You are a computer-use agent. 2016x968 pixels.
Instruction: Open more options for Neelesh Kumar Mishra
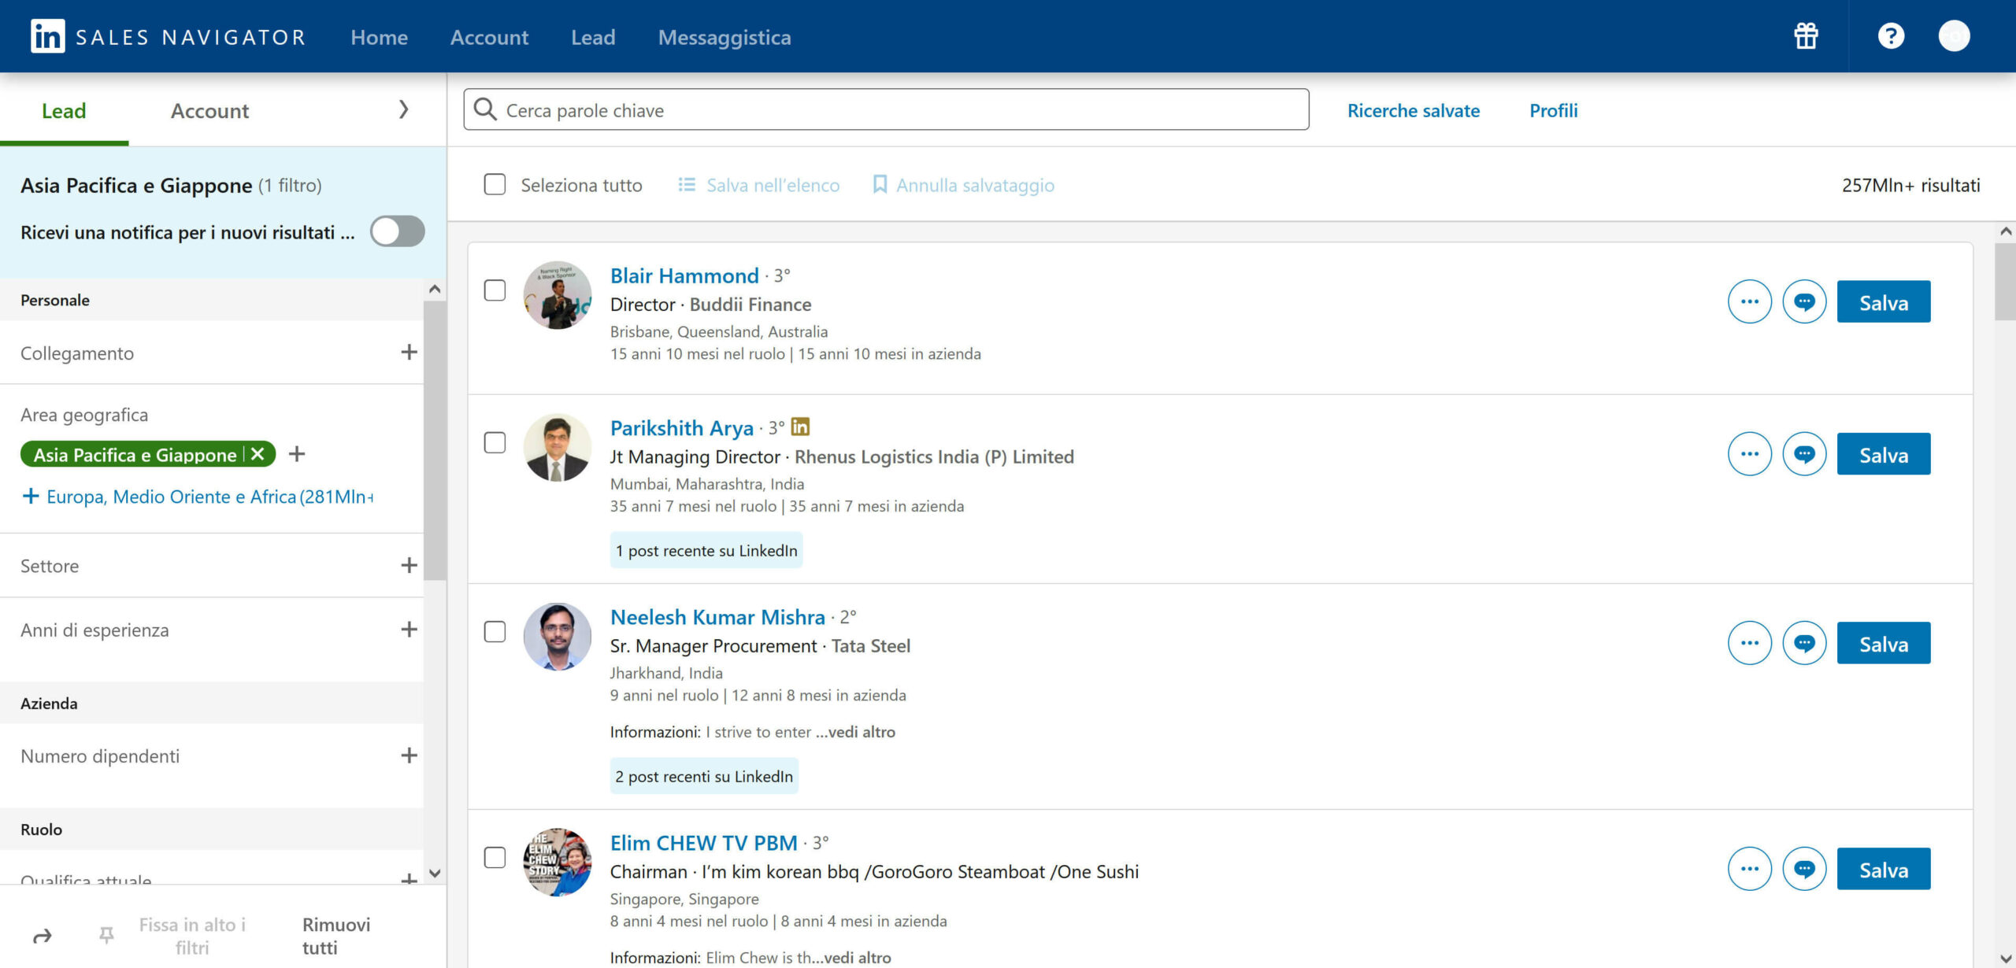[x=1750, y=643]
